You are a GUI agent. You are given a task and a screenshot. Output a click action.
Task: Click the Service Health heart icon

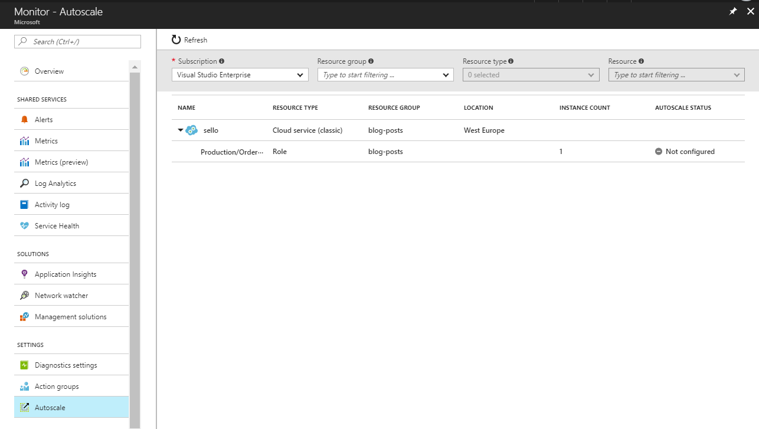coord(24,226)
